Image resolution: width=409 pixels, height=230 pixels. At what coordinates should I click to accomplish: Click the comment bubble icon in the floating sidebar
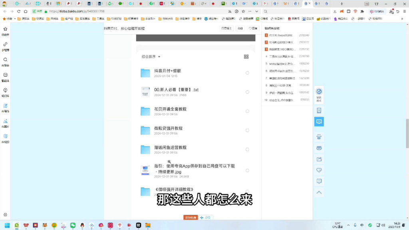pos(319,122)
